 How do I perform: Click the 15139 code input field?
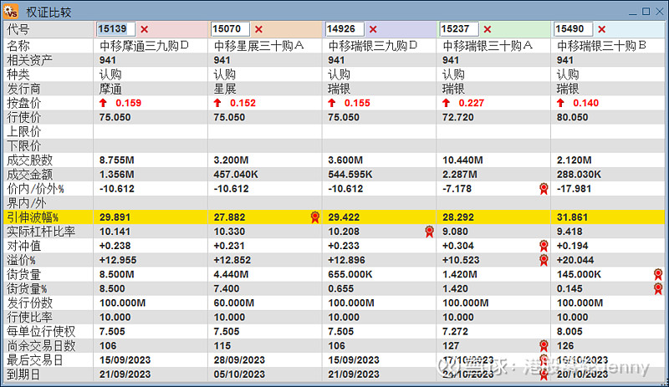coord(115,29)
